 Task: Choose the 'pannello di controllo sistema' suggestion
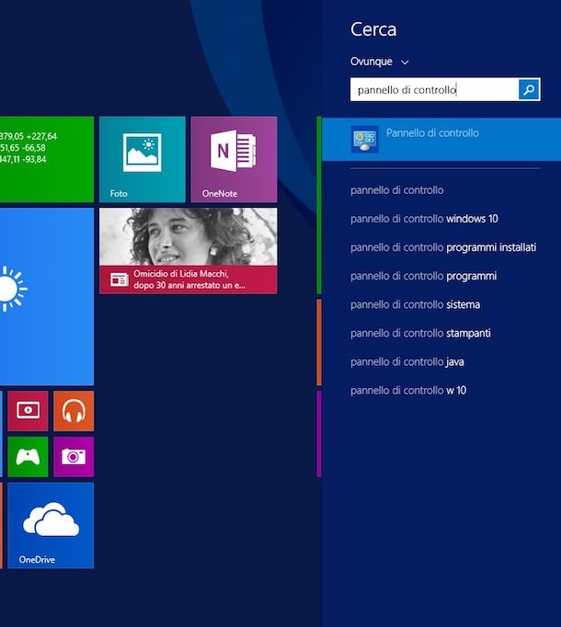click(x=415, y=304)
